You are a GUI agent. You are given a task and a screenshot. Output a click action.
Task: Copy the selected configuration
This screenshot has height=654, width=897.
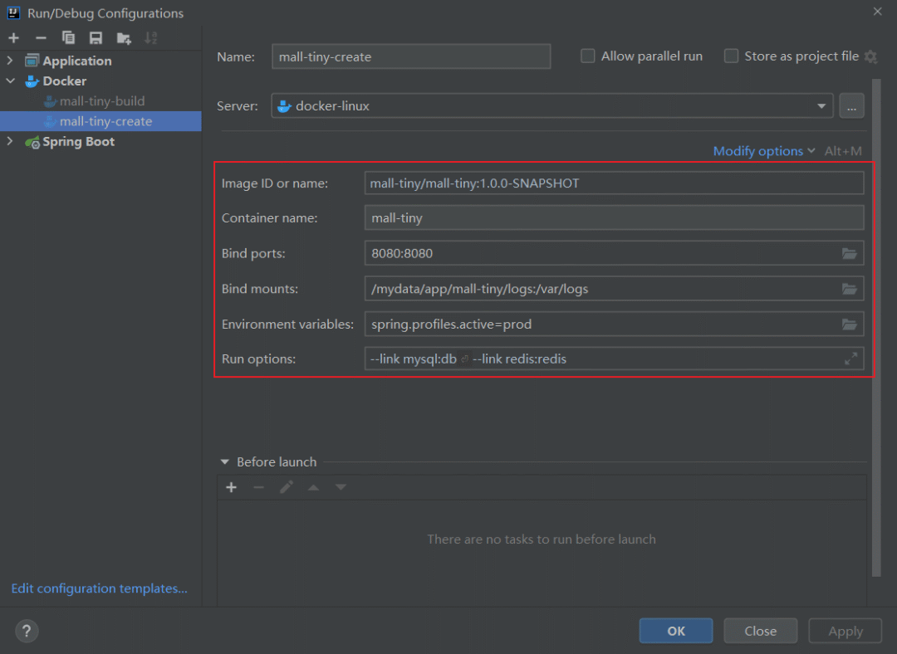(68, 38)
